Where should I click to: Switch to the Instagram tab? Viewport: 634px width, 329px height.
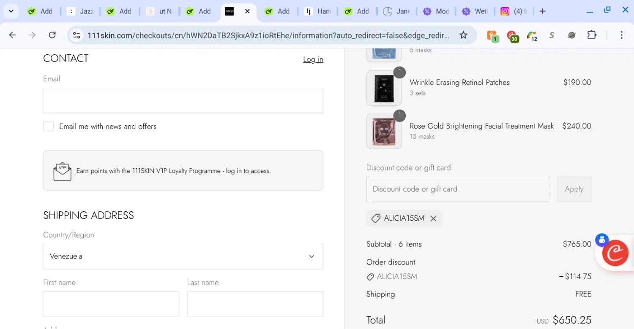coord(514,11)
